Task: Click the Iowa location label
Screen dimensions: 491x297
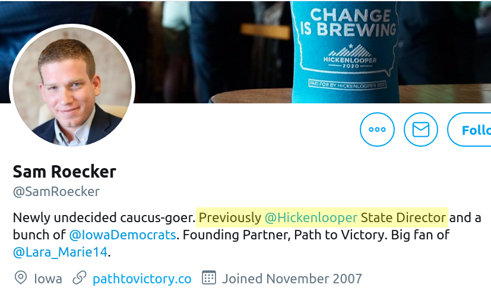Action: [48, 279]
